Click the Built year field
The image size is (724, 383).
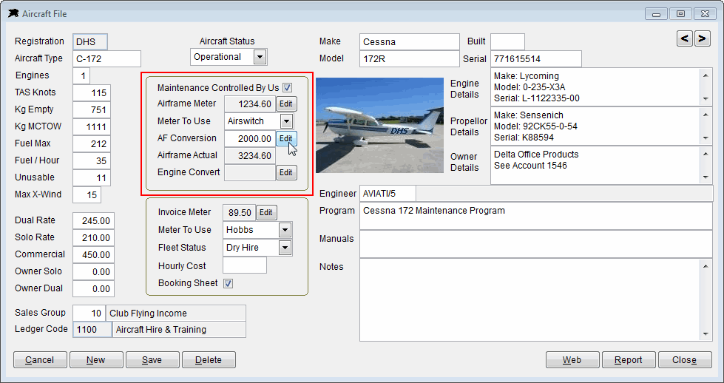[x=507, y=41]
